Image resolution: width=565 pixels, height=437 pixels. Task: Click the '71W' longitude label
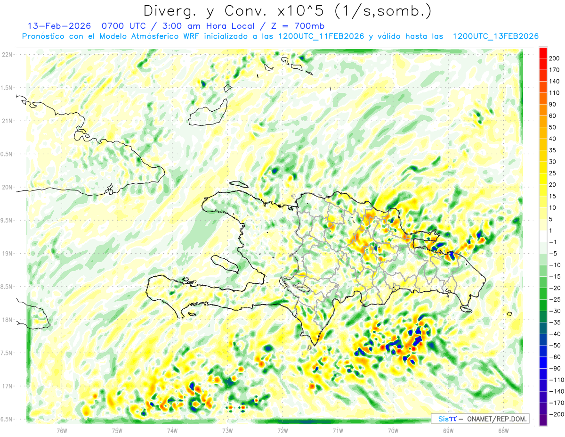338,430
